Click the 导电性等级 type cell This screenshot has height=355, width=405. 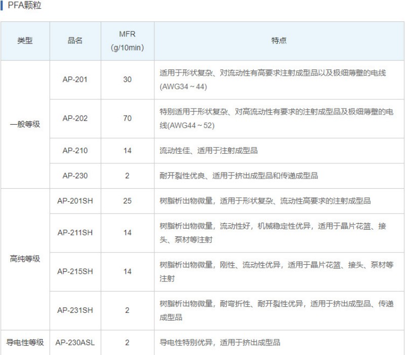[25, 342]
